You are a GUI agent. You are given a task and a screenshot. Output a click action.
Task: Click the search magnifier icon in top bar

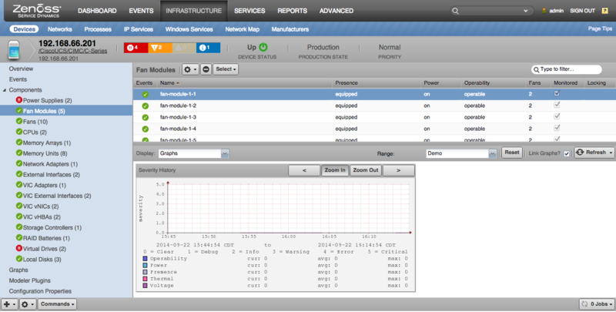(455, 11)
